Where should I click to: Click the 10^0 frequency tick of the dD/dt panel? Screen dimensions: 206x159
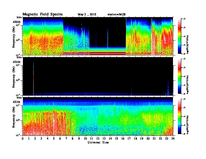coord(18,80)
